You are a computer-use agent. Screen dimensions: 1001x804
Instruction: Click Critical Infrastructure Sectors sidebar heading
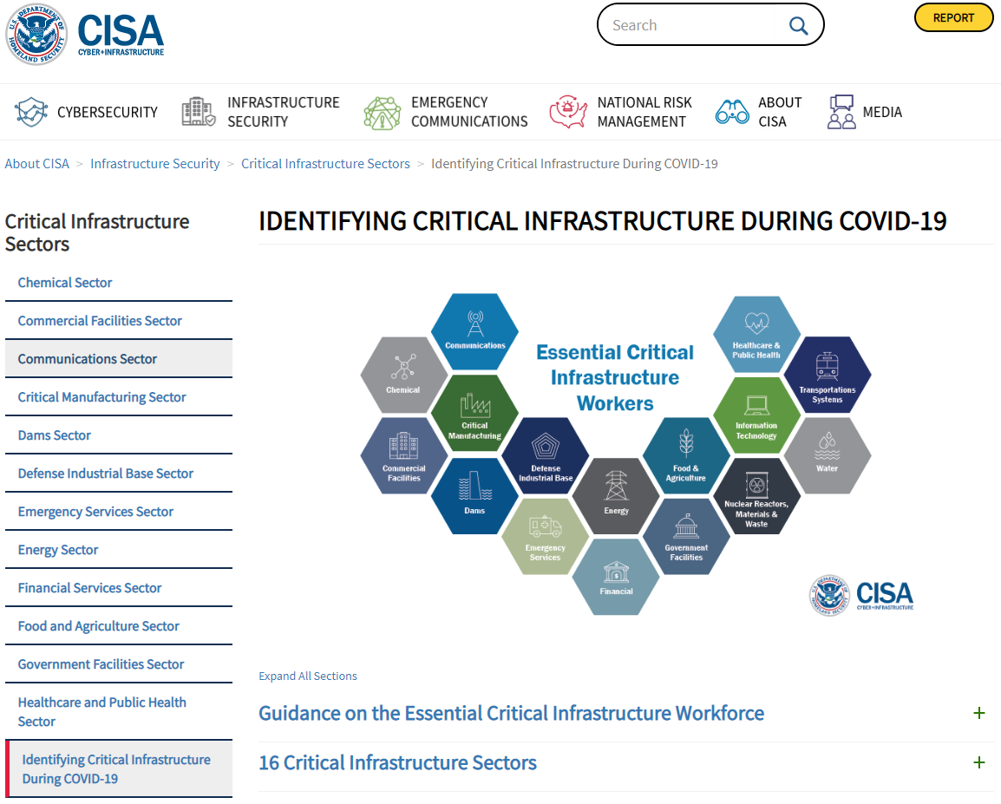[97, 233]
